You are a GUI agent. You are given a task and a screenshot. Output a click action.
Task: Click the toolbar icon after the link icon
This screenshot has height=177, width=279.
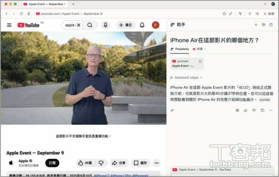tap(240, 14)
